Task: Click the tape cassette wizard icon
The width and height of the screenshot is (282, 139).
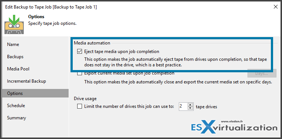Action: 14,25
